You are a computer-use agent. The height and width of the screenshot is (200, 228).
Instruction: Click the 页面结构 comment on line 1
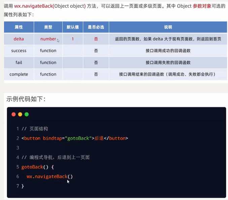click(35, 129)
